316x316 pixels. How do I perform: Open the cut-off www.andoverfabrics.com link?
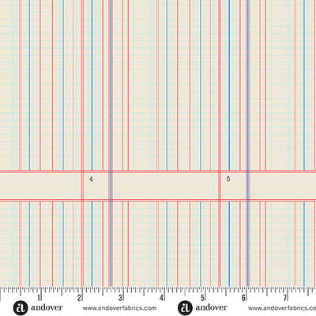pyautogui.click(x=282, y=308)
